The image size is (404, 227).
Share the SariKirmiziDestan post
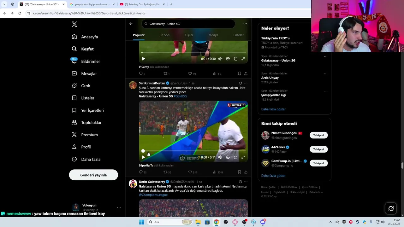[246, 172]
